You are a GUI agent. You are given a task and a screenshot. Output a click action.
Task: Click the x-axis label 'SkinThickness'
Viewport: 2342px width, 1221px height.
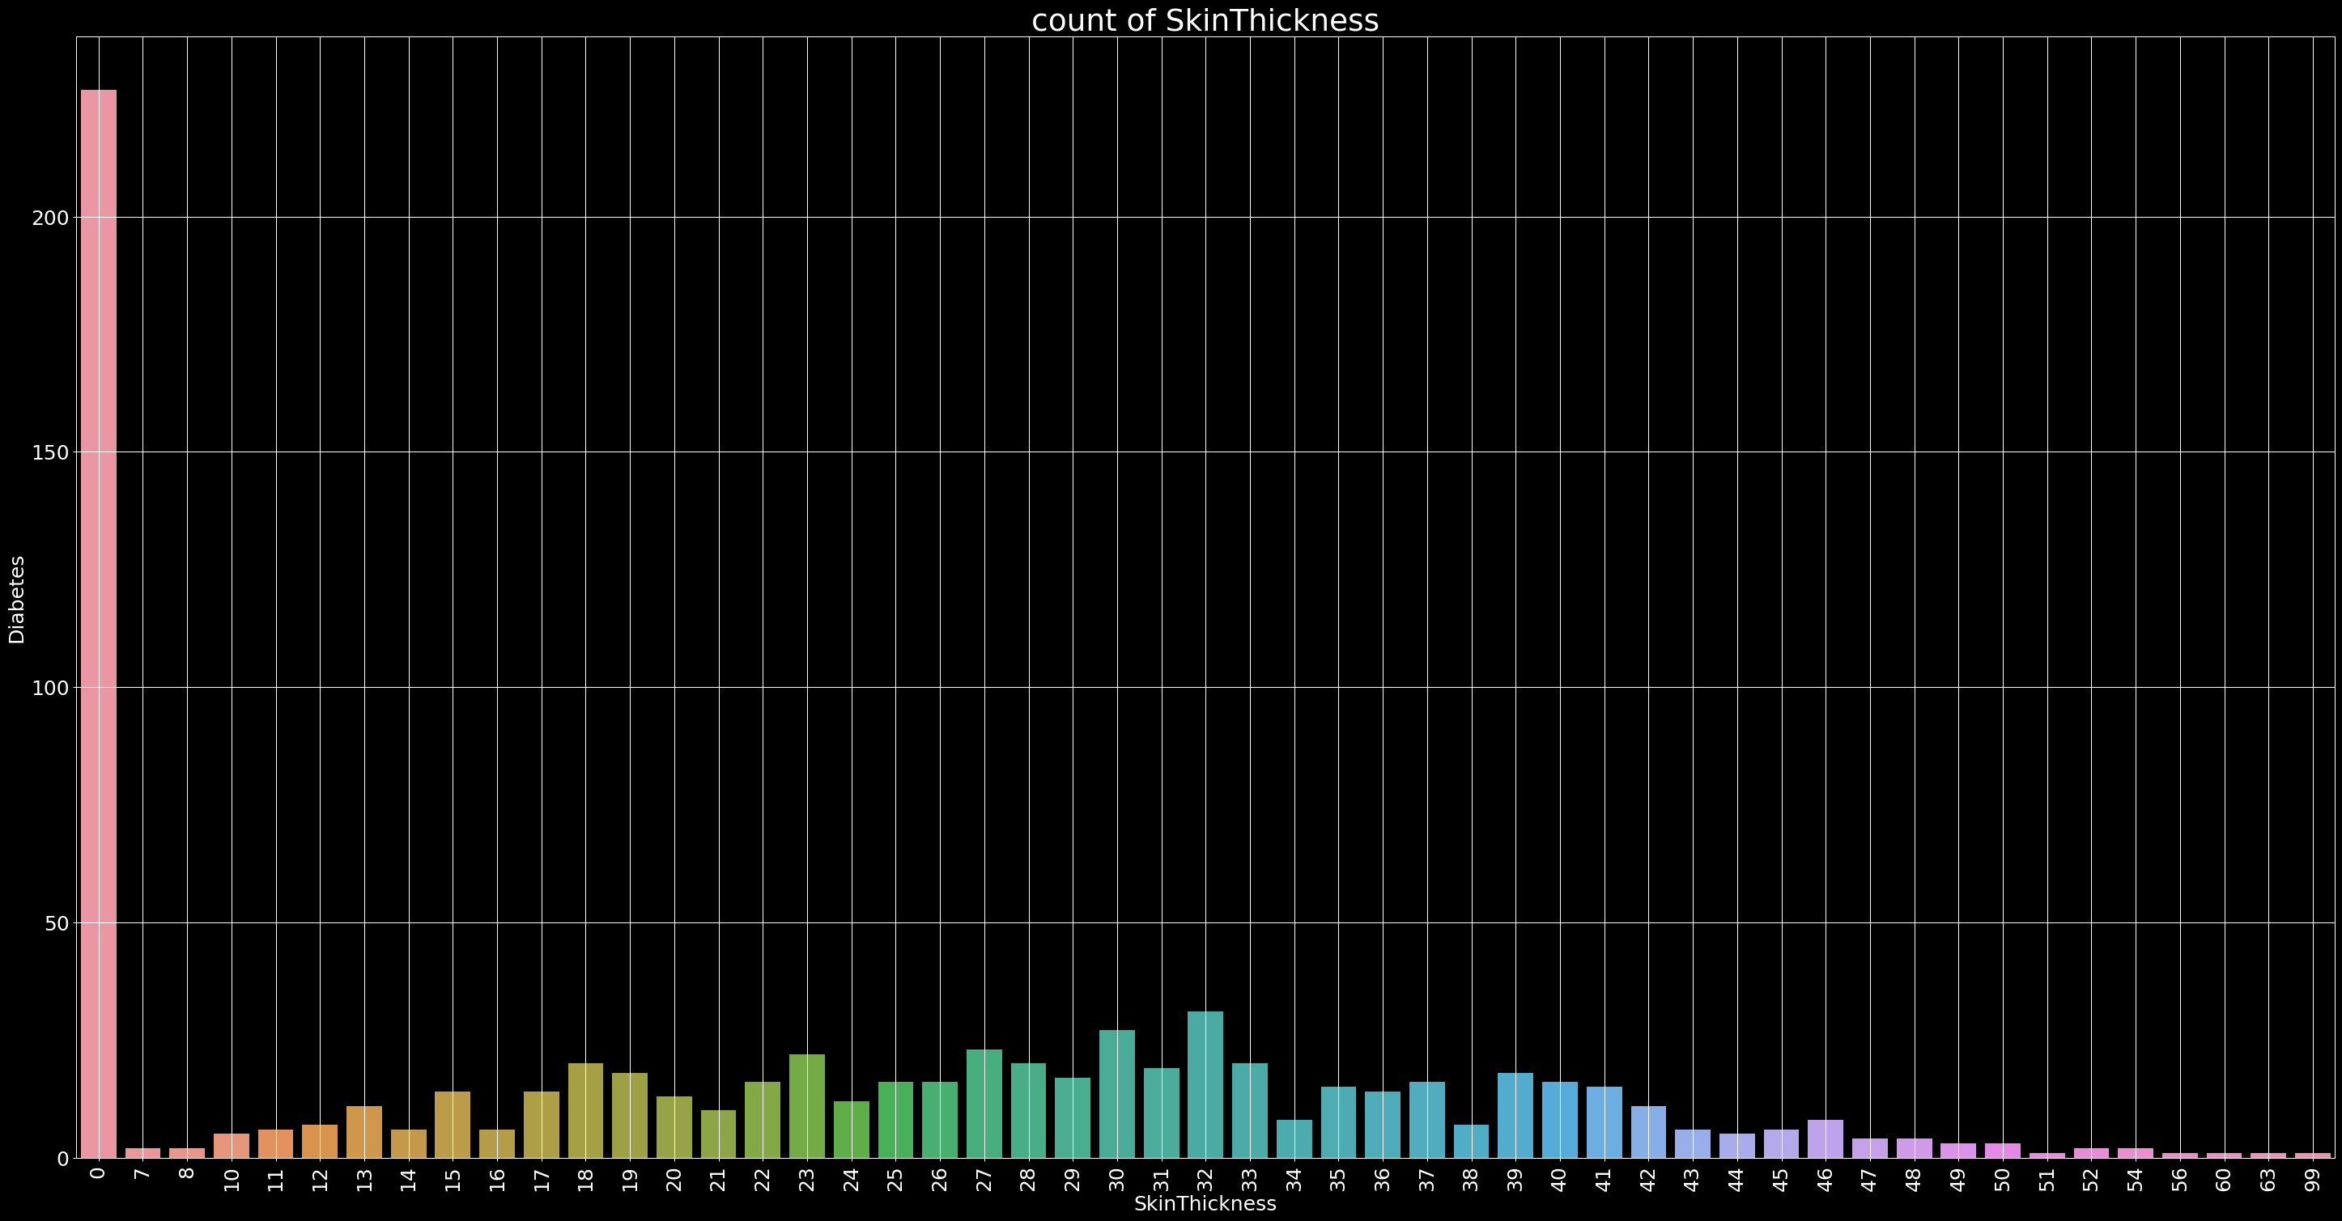(1205, 1204)
